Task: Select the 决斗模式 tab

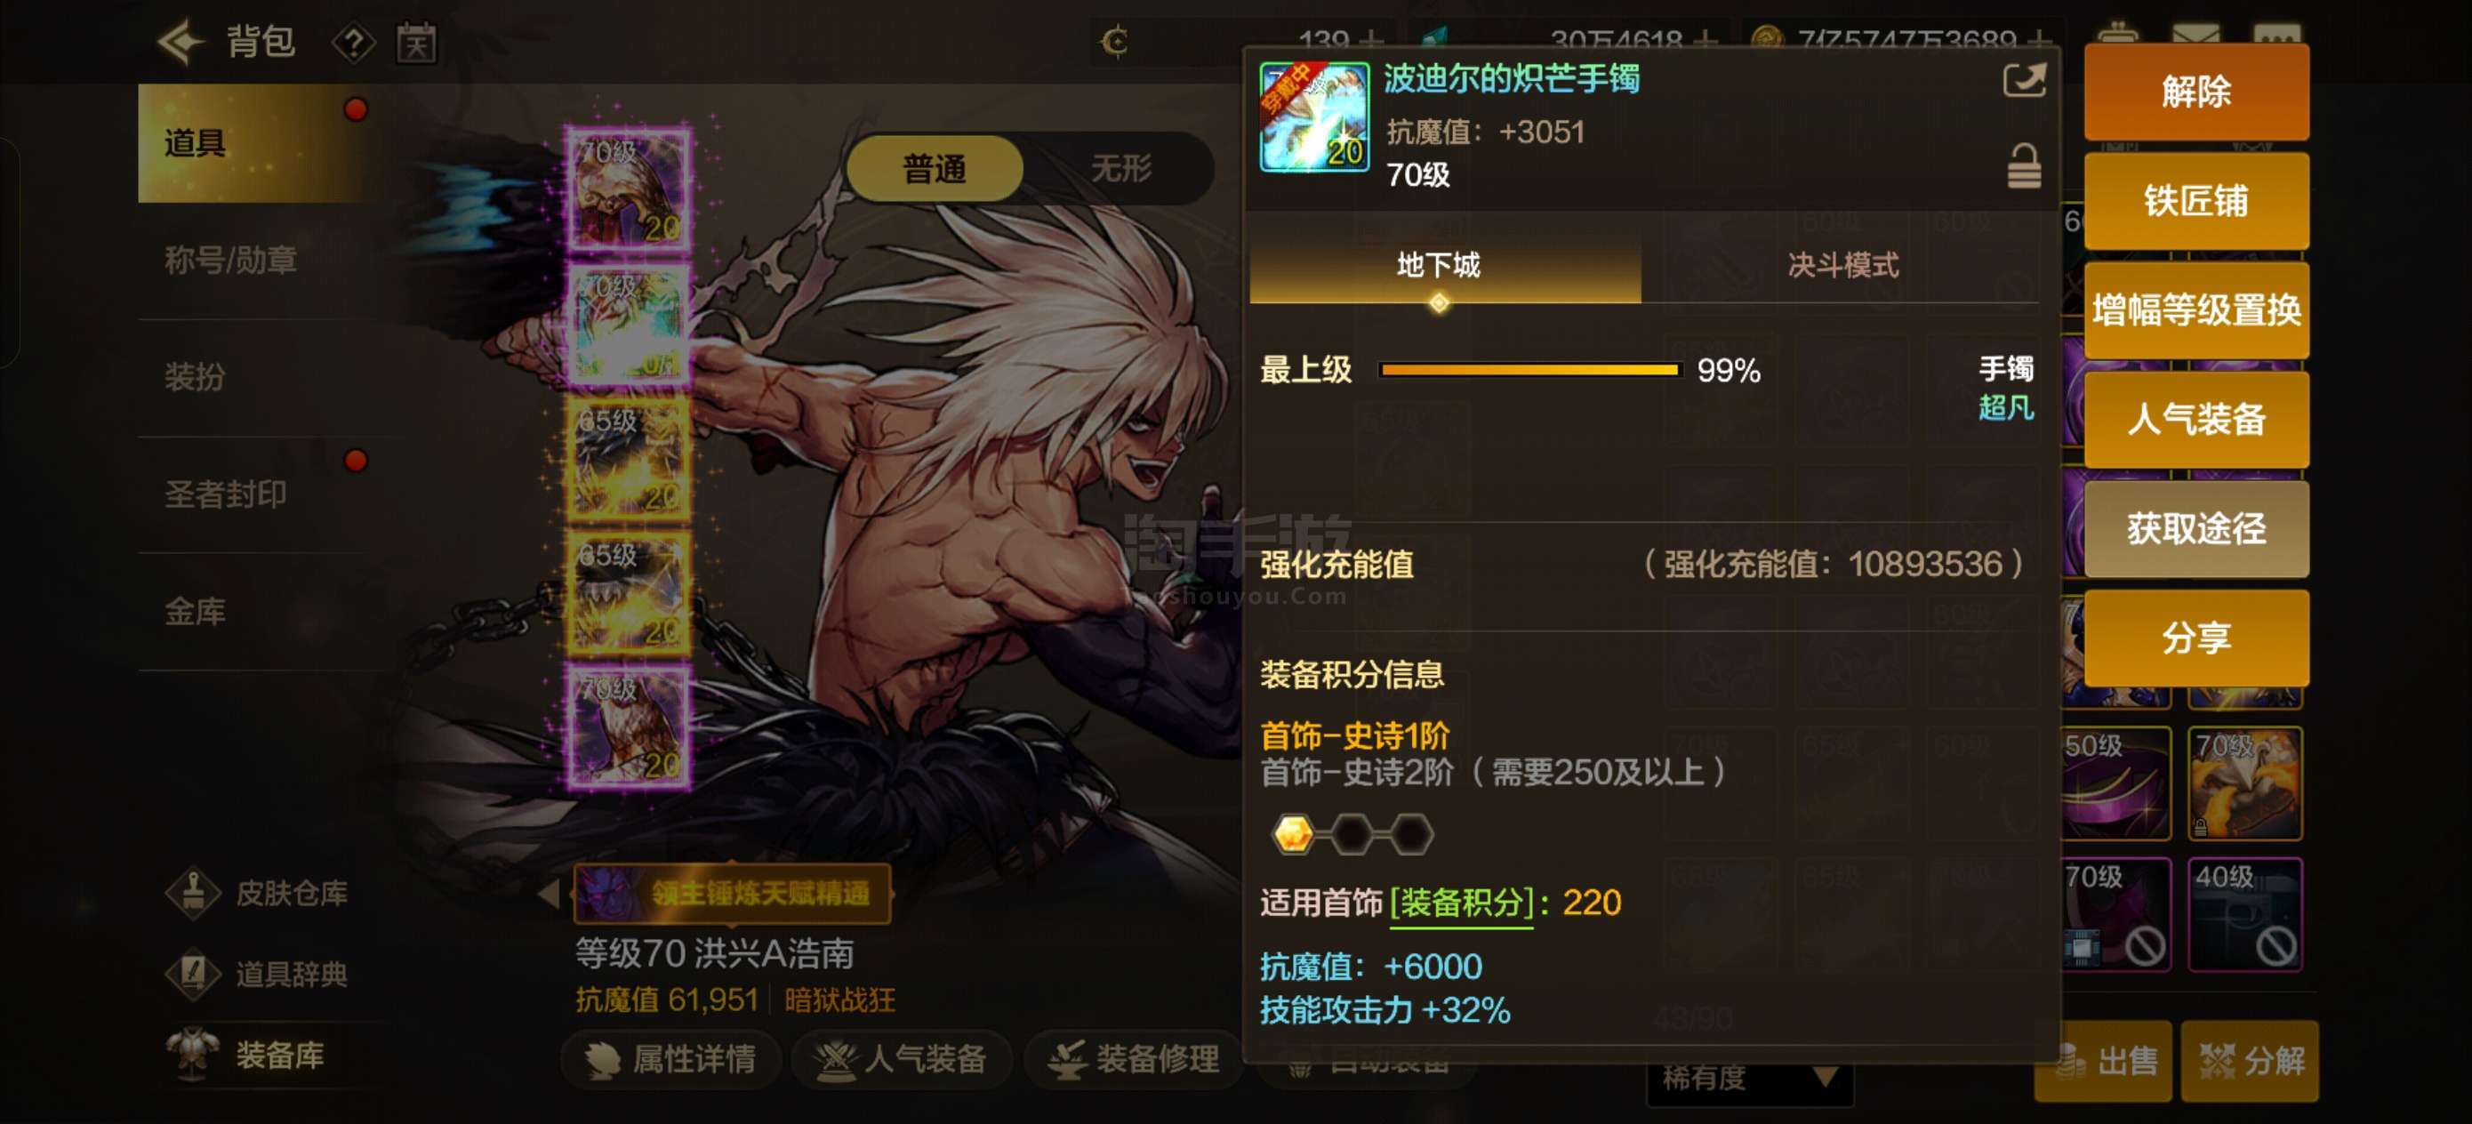Action: pos(1842,264)
